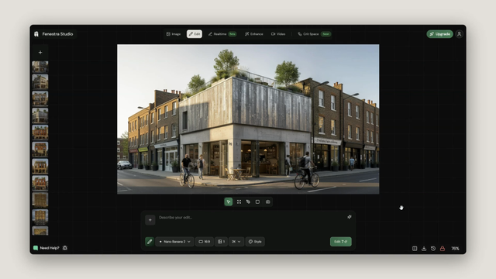Toggle the red lock icon

pos(443,249)
